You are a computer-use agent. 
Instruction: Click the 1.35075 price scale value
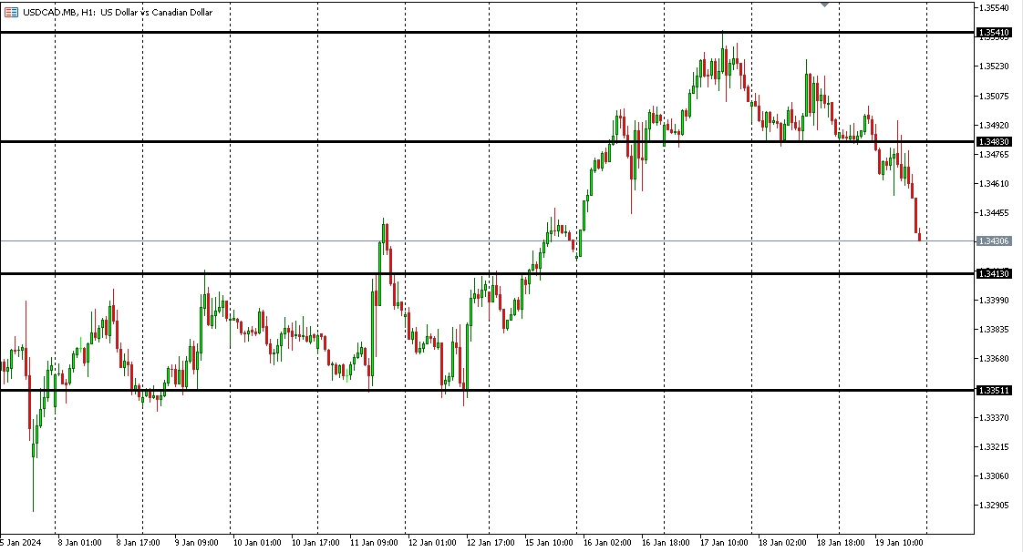point(994,96)
